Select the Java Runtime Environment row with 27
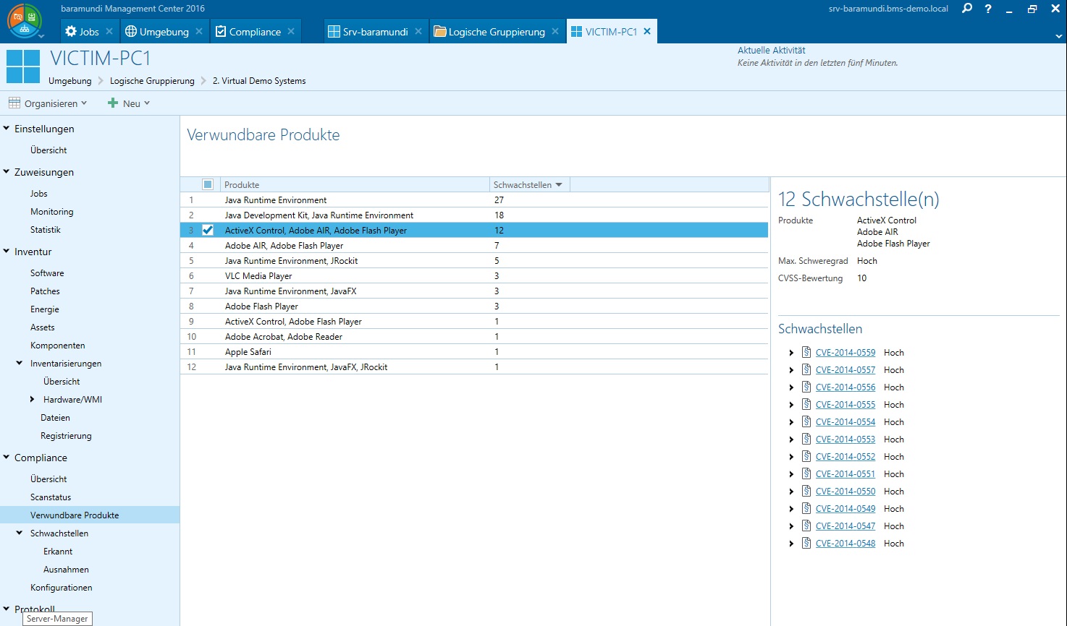Viewport: 1067px width, 626px height. click(474, 200)
